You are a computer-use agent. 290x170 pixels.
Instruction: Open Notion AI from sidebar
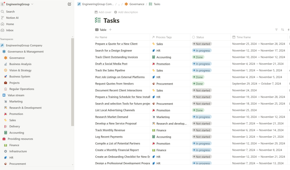pyautogui.click(x=12, y=18)
